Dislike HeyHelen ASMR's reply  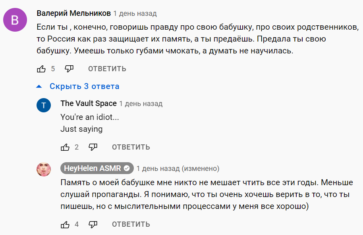coord(93,224)
